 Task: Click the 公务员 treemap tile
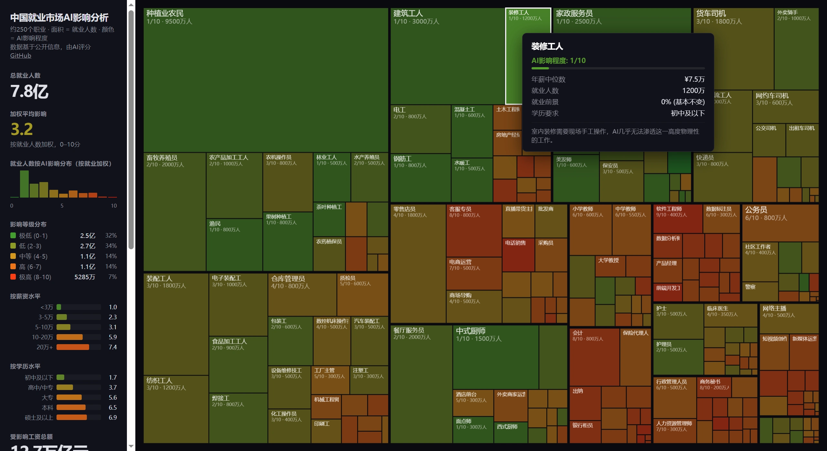coord(780,223)
